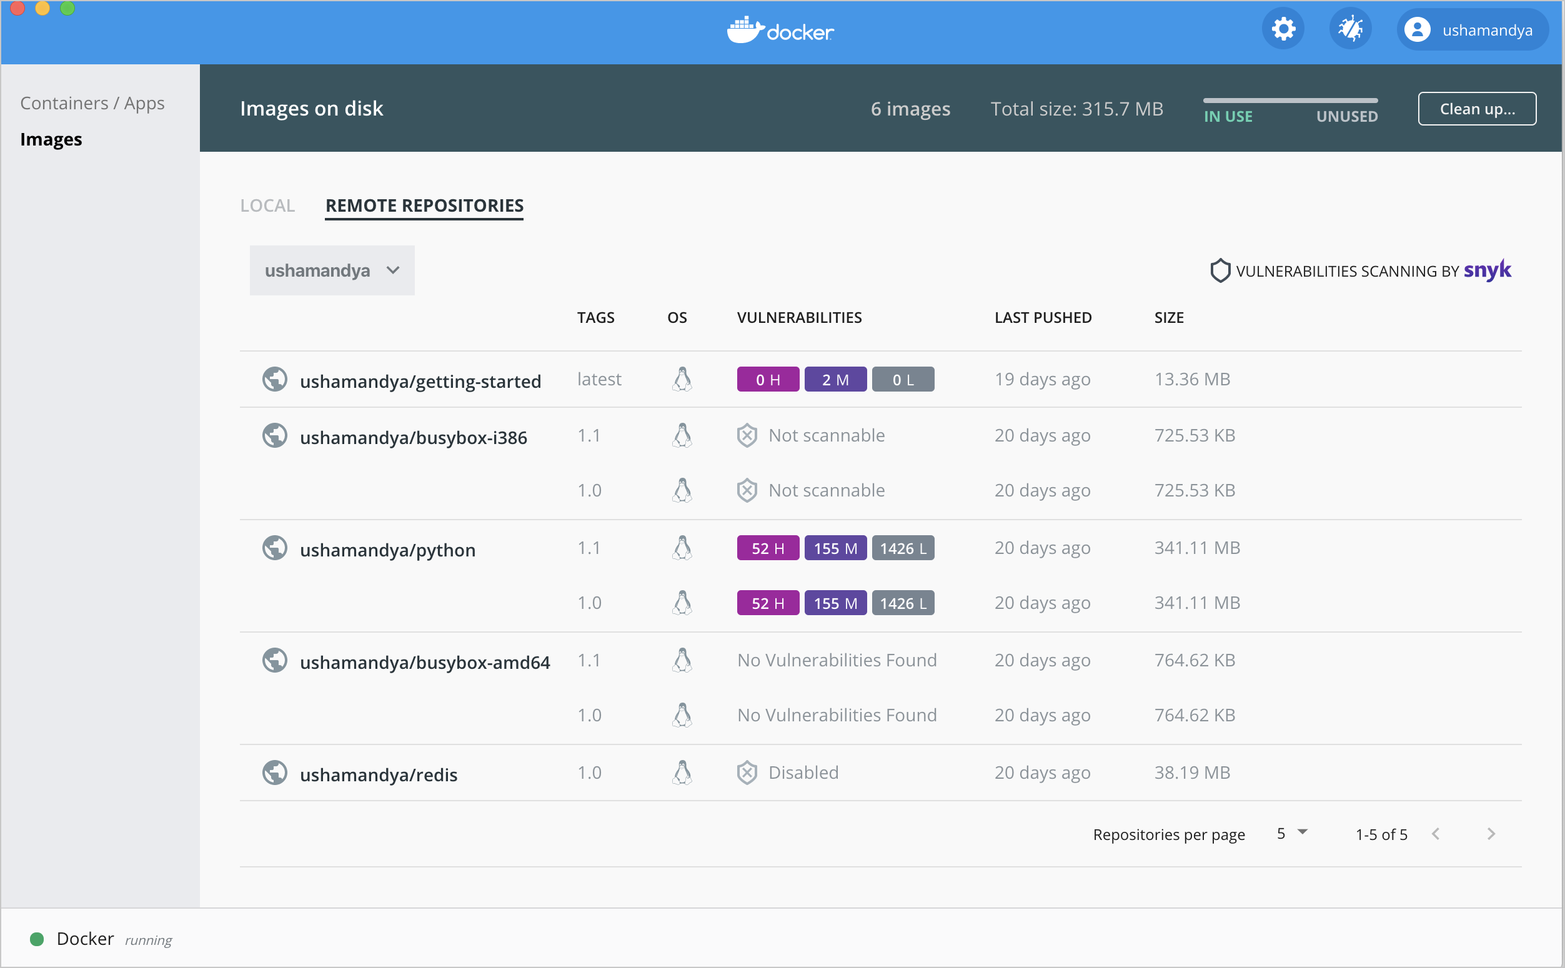Click the 52 H vulnerability badge for python 1.1

pyautogui.click(x=767, y=547)
